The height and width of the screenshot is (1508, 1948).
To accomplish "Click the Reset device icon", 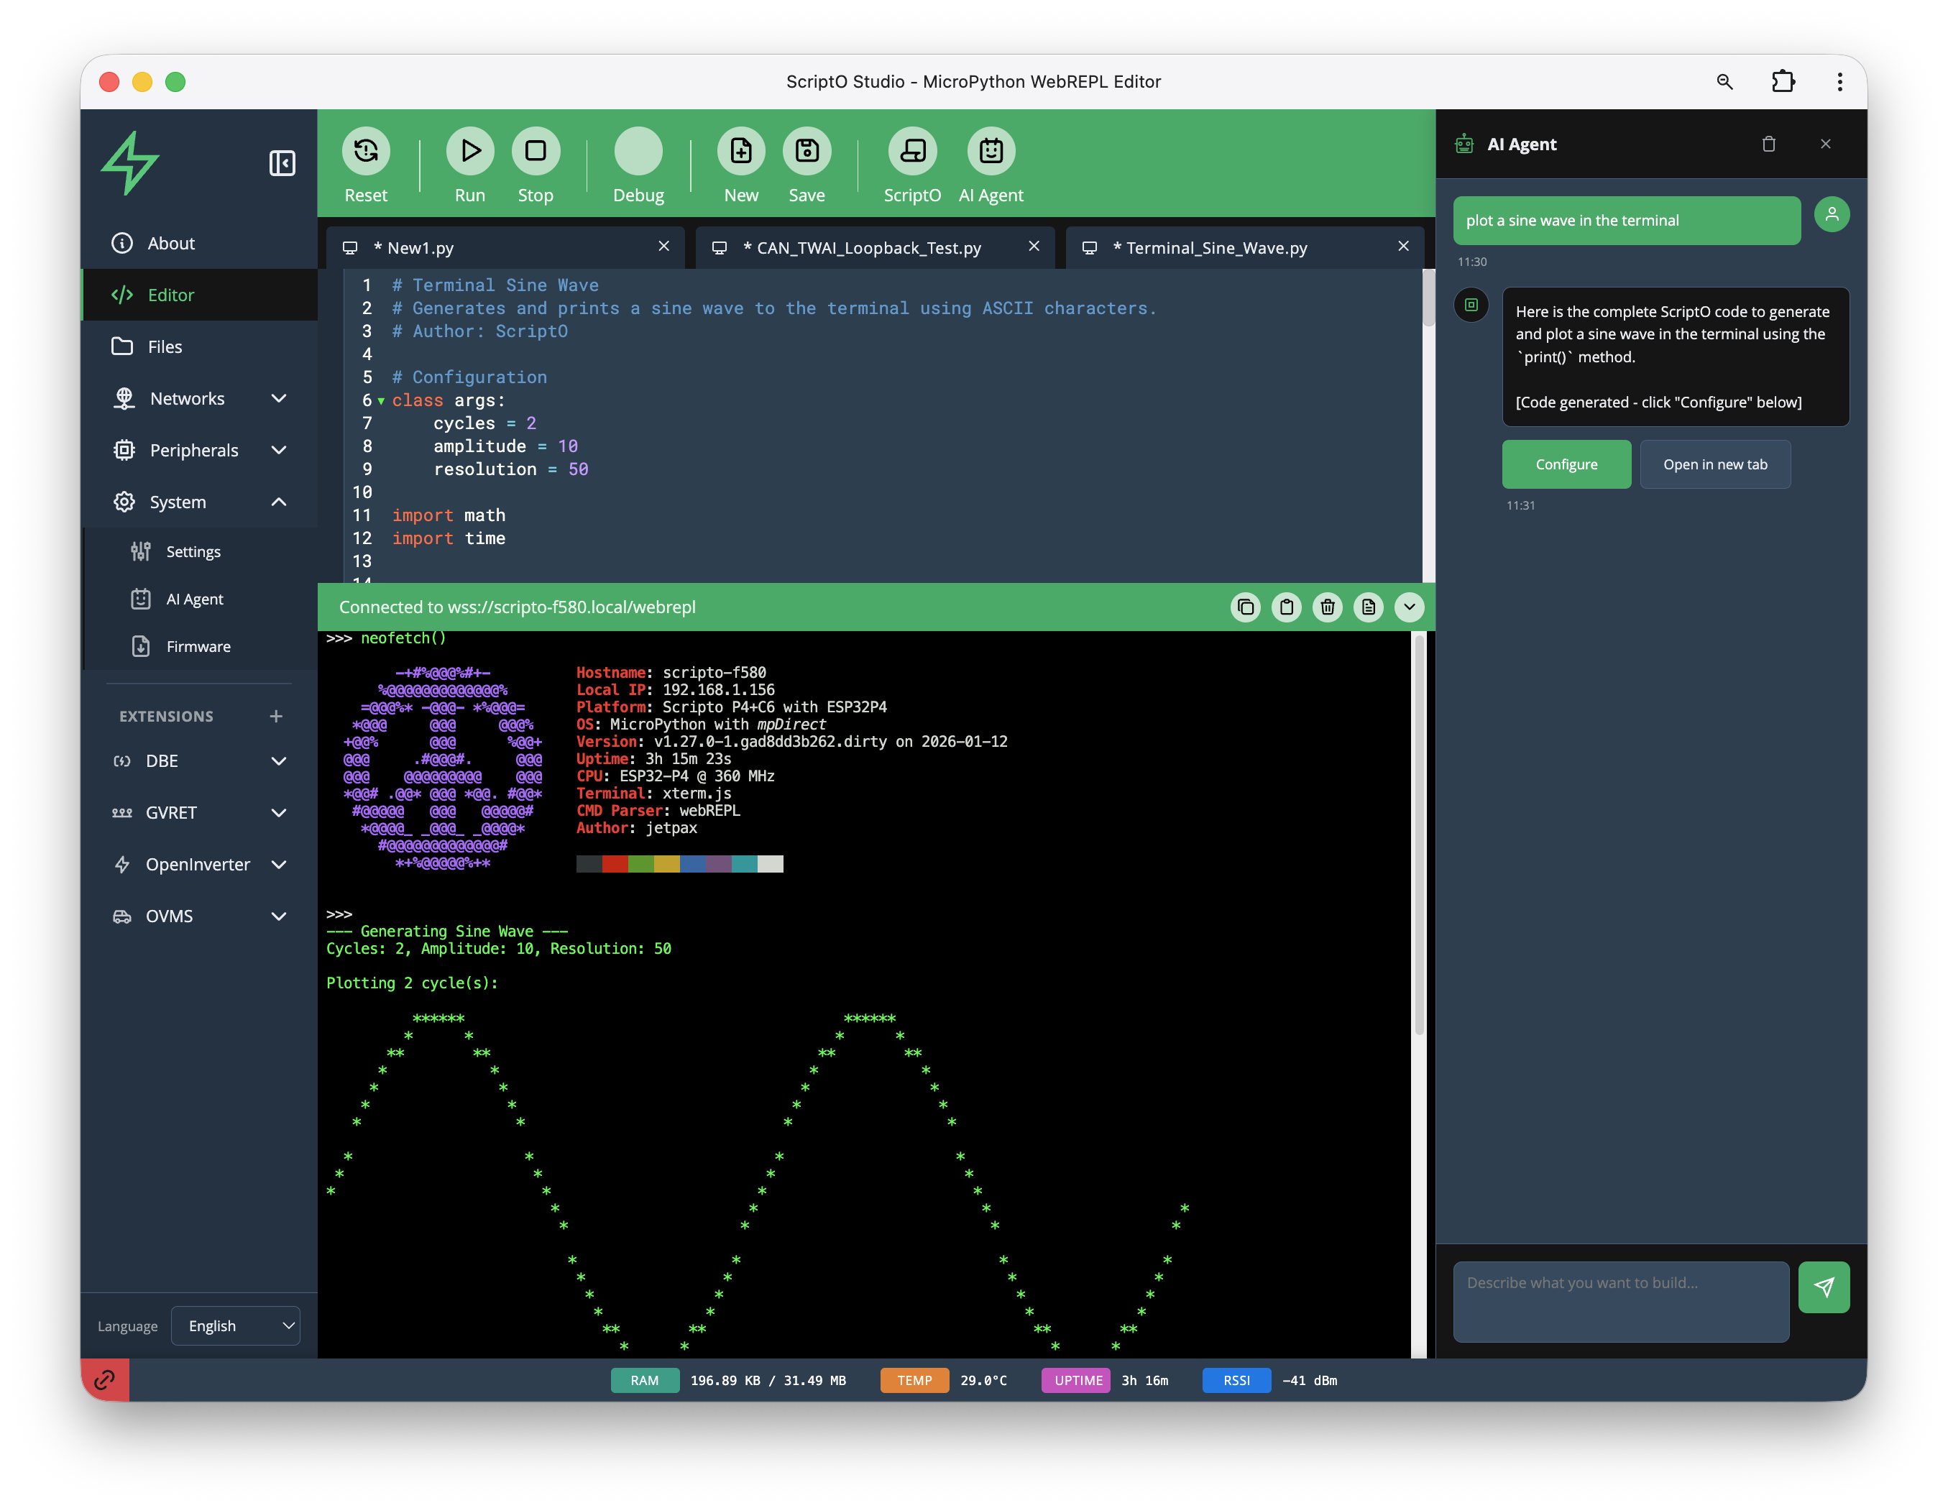I will click(x=366, y=151).
